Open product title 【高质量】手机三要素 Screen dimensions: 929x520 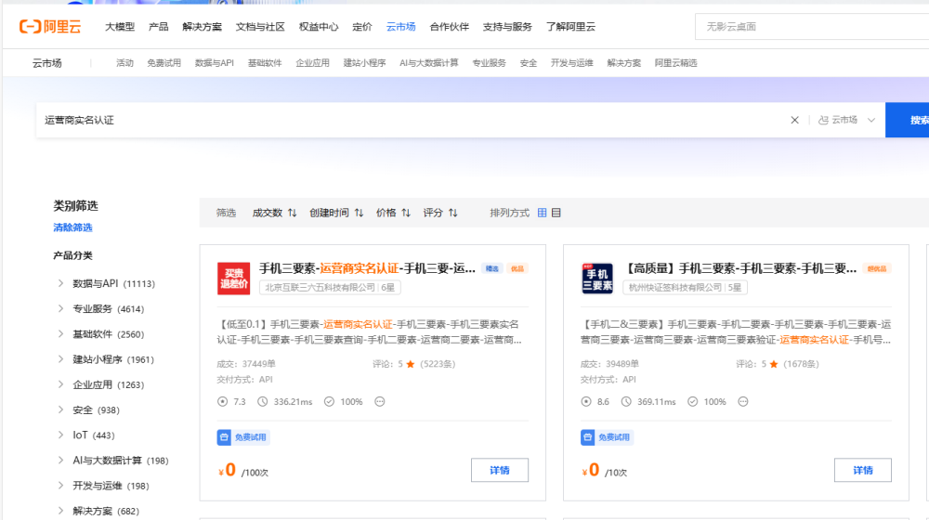click(x=741, y=268)
